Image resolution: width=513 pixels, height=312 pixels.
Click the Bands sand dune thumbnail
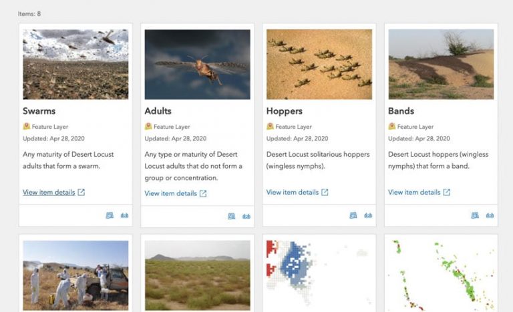point(441,64)
